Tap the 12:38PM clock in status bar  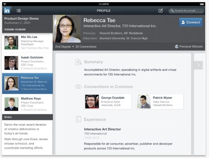(x=104, y=4)
